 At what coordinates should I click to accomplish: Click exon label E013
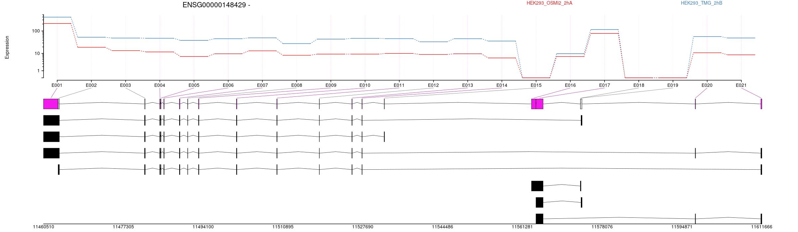click(x=467, y=85)
